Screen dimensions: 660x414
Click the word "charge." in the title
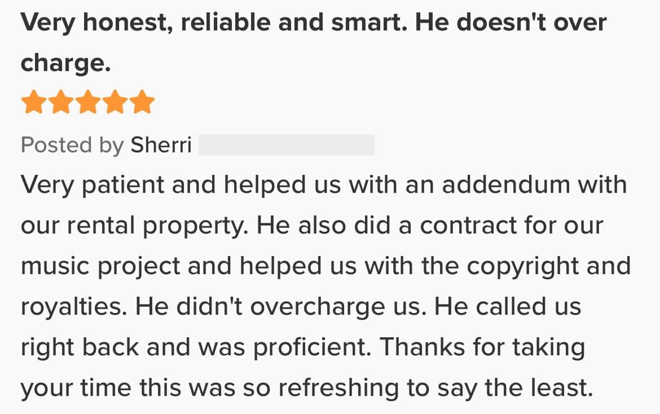point(65,63)
